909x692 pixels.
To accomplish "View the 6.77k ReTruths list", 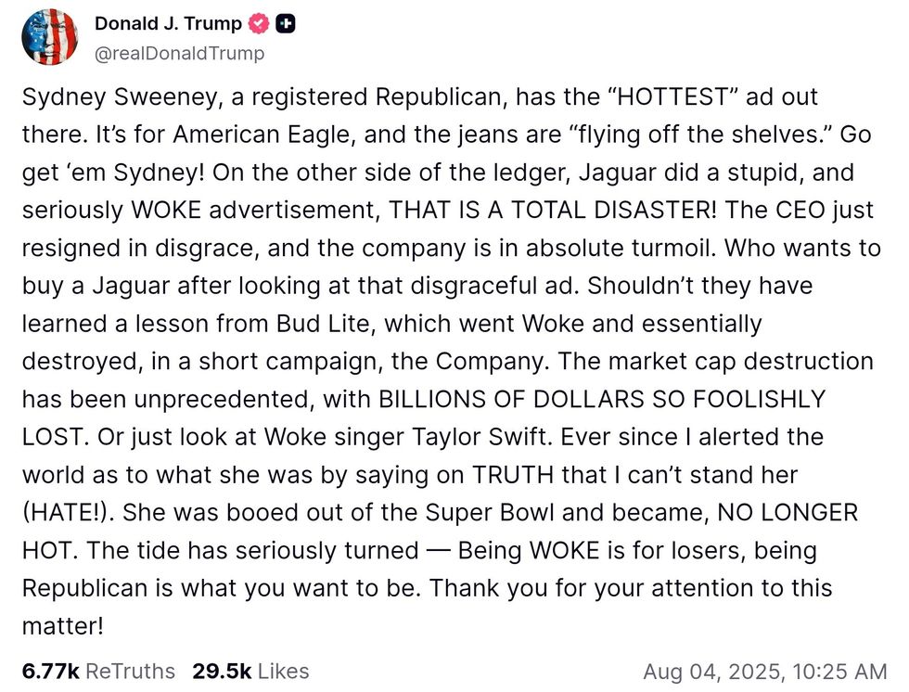I will [x=98, y=671].
